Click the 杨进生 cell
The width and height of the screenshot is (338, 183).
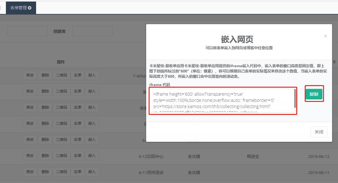click(253, 157)
